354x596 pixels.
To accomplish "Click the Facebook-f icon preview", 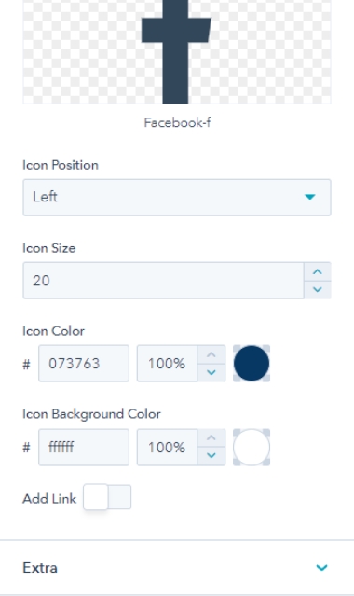I will [177, 51].
